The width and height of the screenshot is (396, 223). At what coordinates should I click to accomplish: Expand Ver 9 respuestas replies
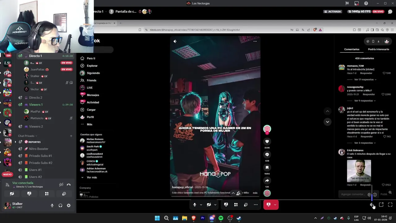[365, 101]
